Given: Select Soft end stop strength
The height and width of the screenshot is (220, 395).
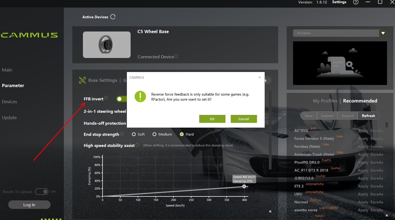Looking at the screenshot, I should (134, 134).
